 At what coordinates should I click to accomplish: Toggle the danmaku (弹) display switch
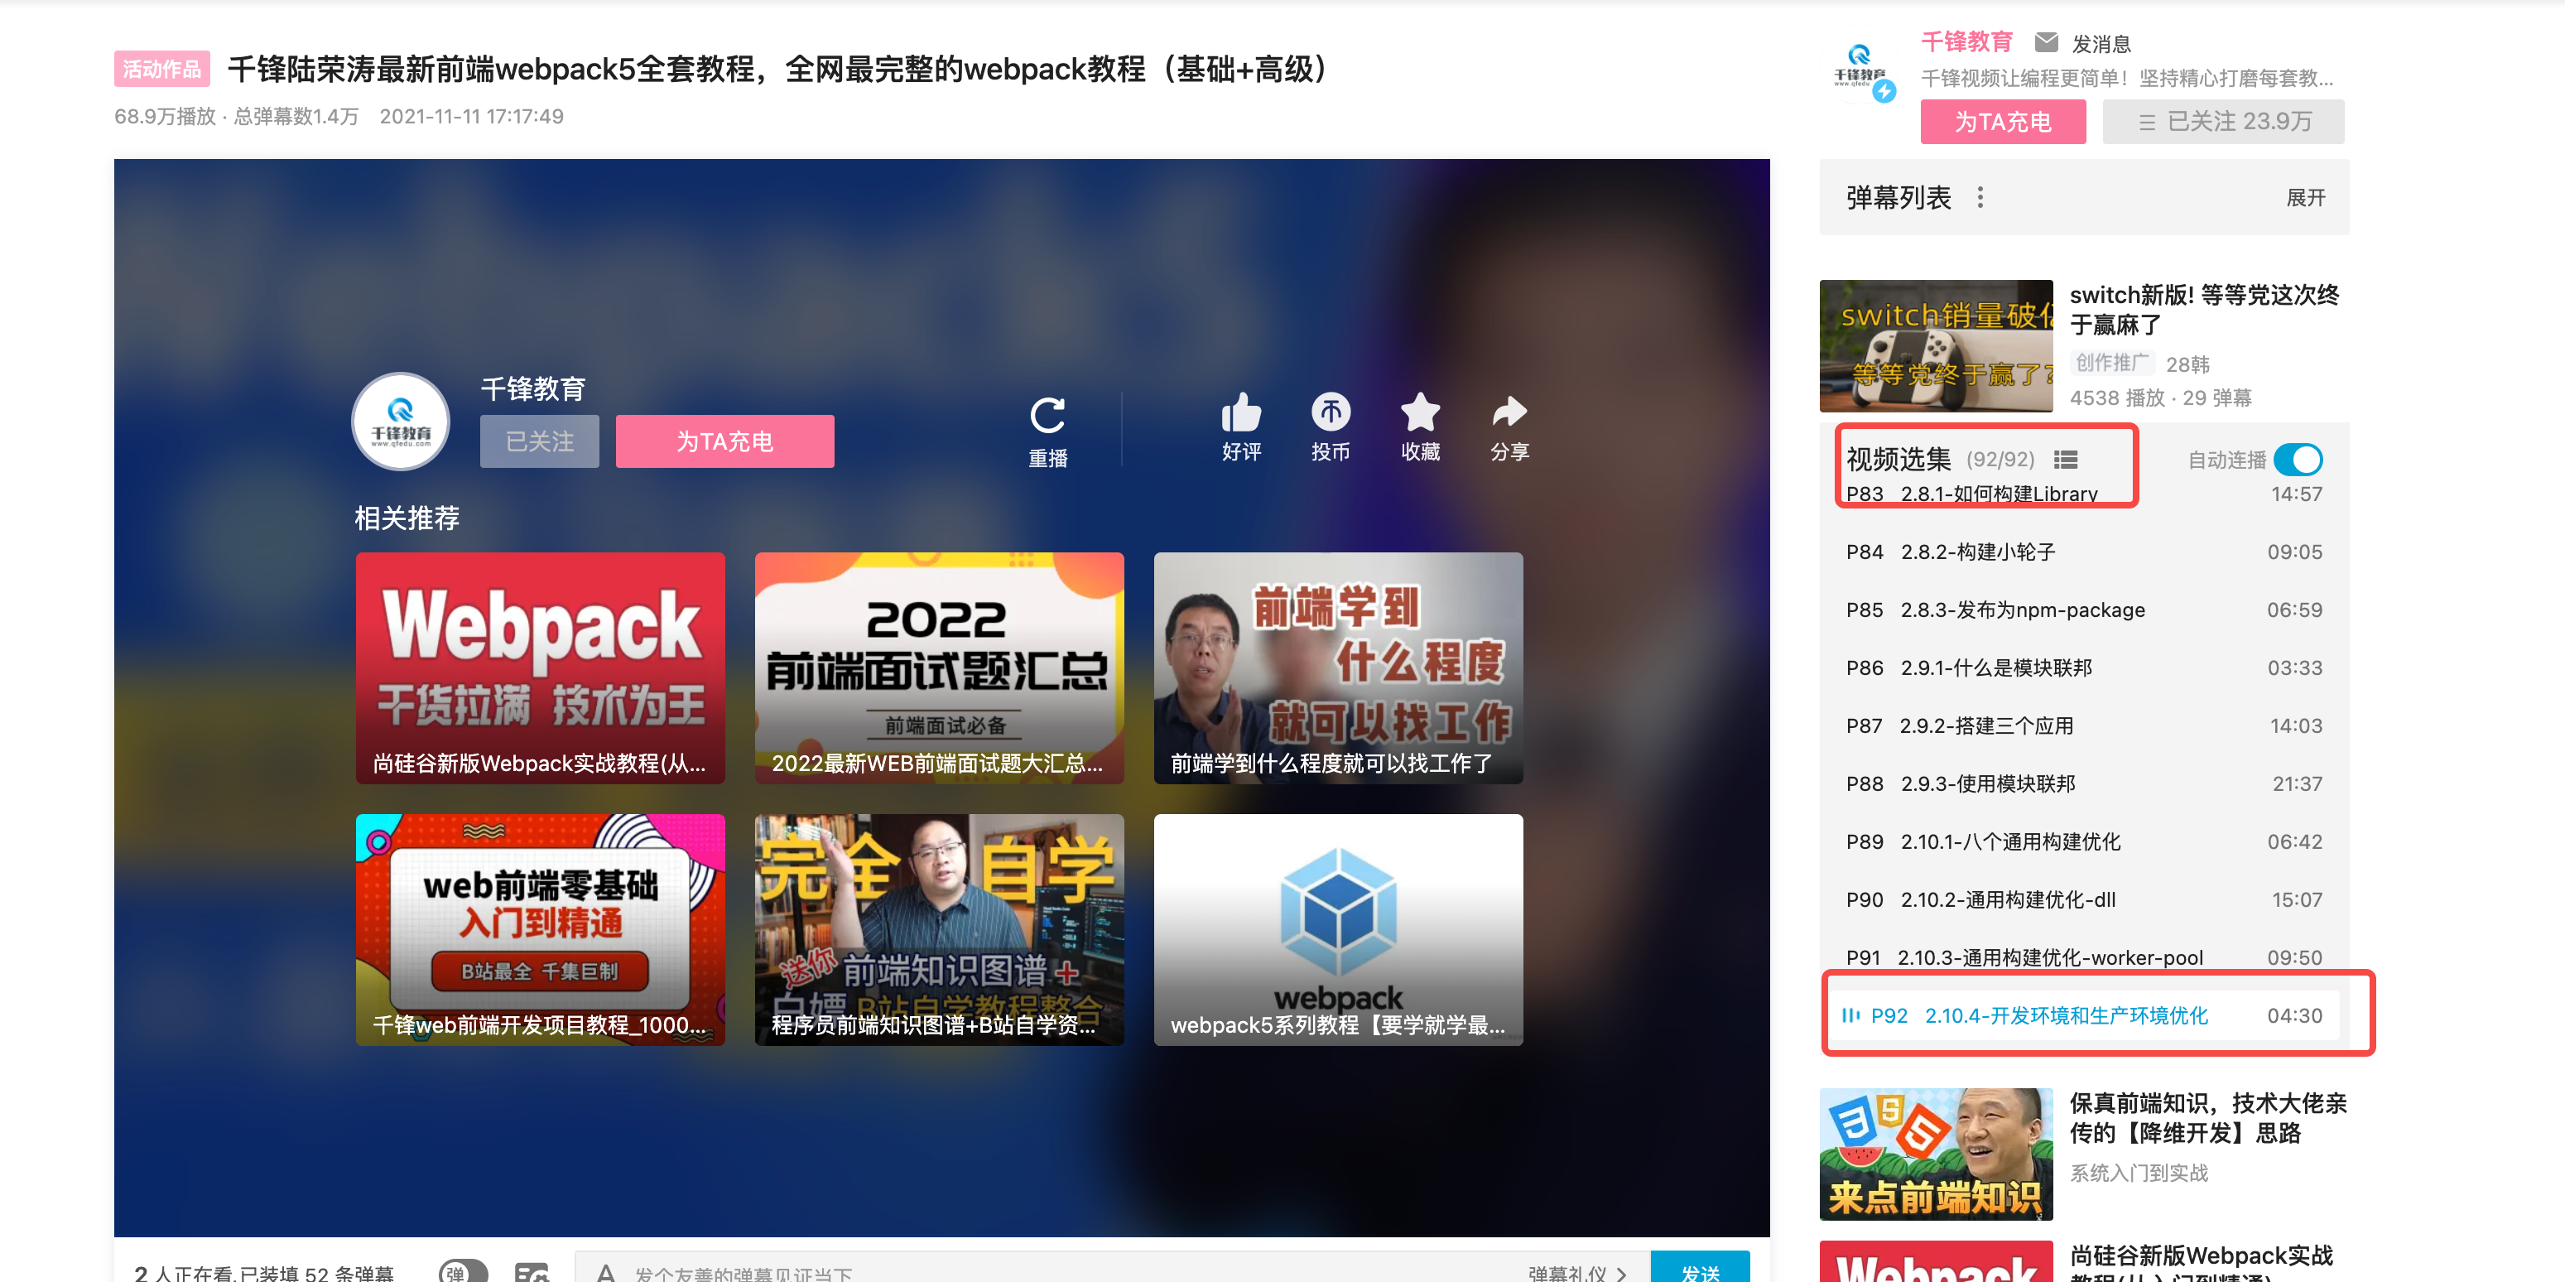click(463, 1272)
